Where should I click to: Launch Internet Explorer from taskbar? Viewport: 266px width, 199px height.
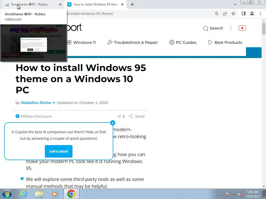(23, 194)
